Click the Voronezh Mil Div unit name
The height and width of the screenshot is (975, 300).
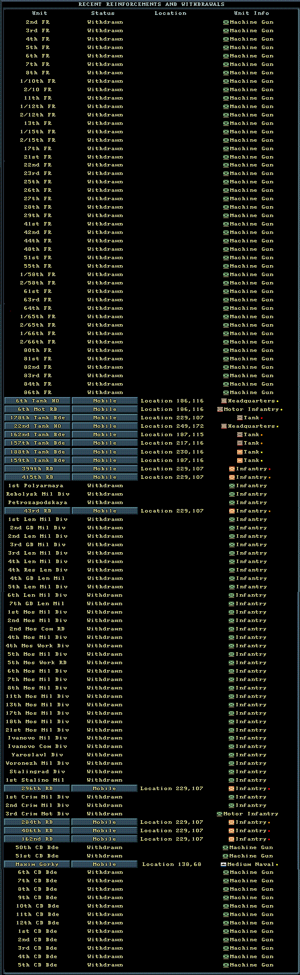pyautogui.click(x=38, y=763)
